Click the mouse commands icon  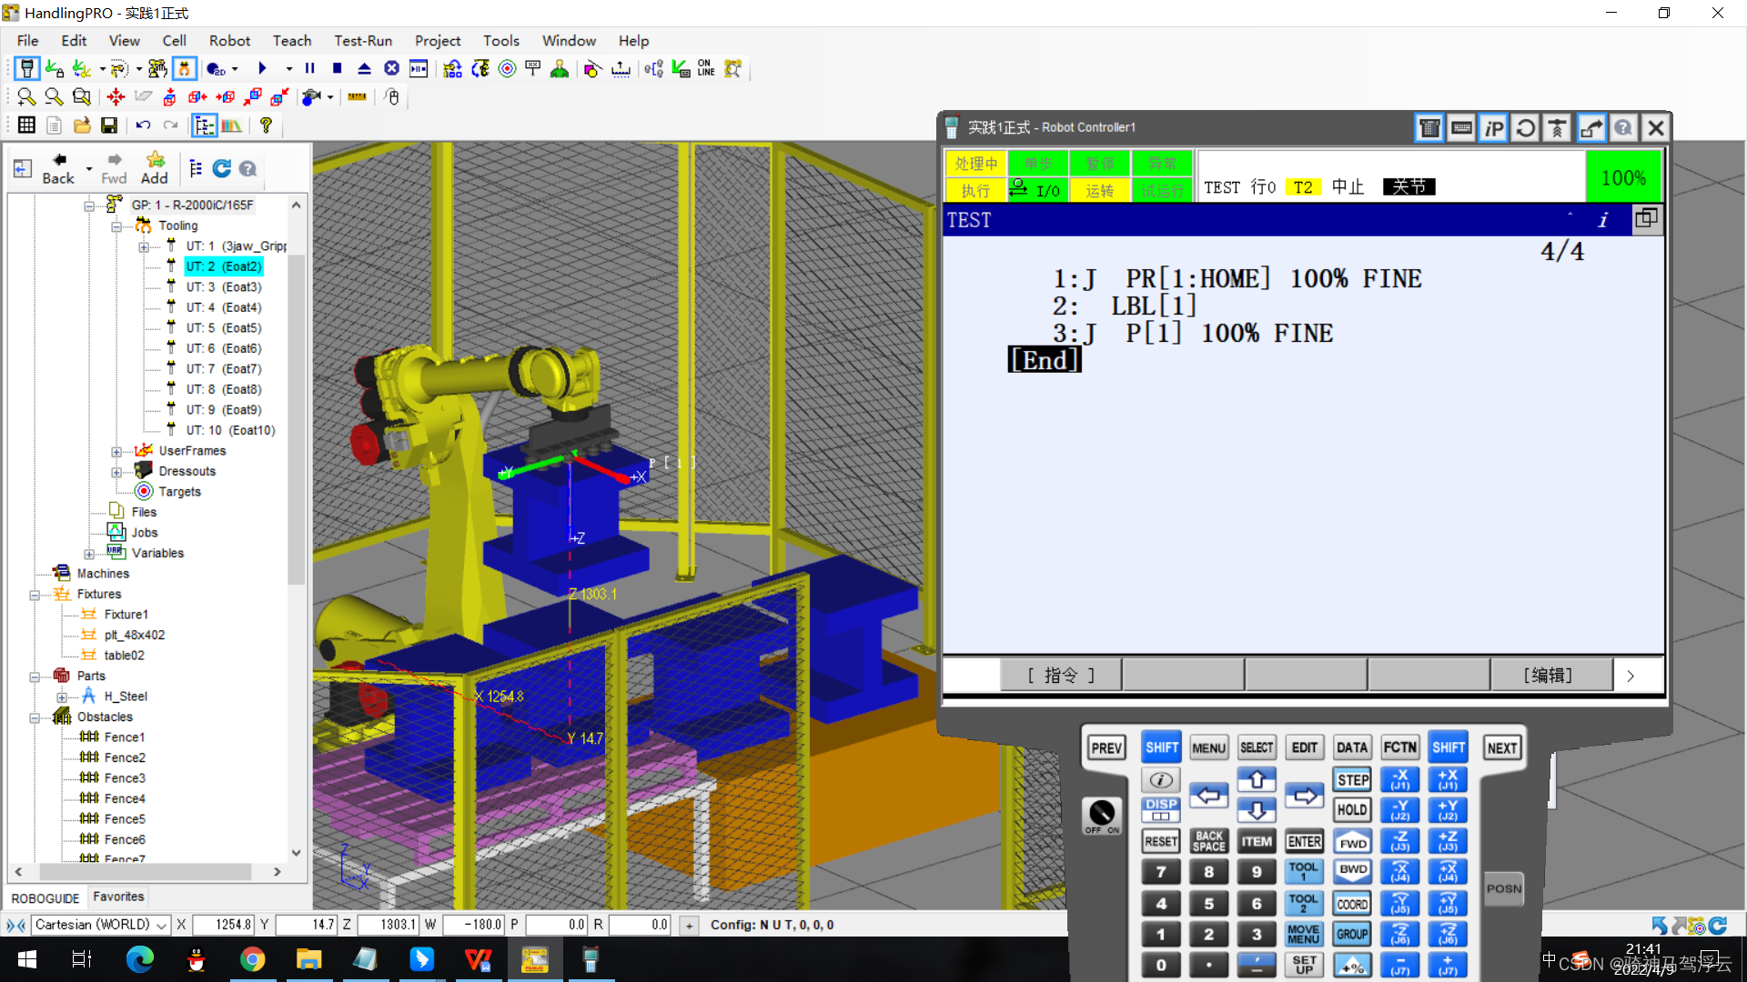coord(392,97)
